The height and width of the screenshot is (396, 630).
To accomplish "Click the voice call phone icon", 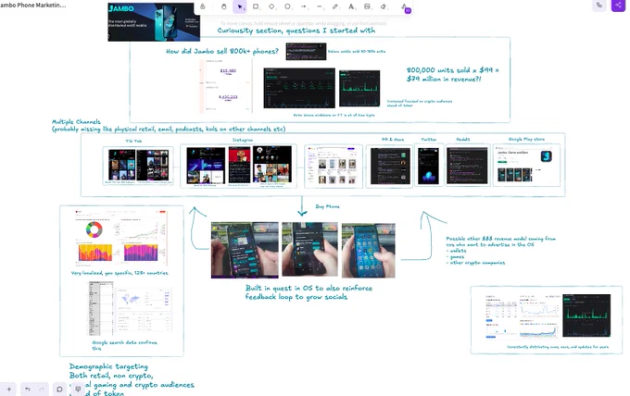I will (599, 6).
